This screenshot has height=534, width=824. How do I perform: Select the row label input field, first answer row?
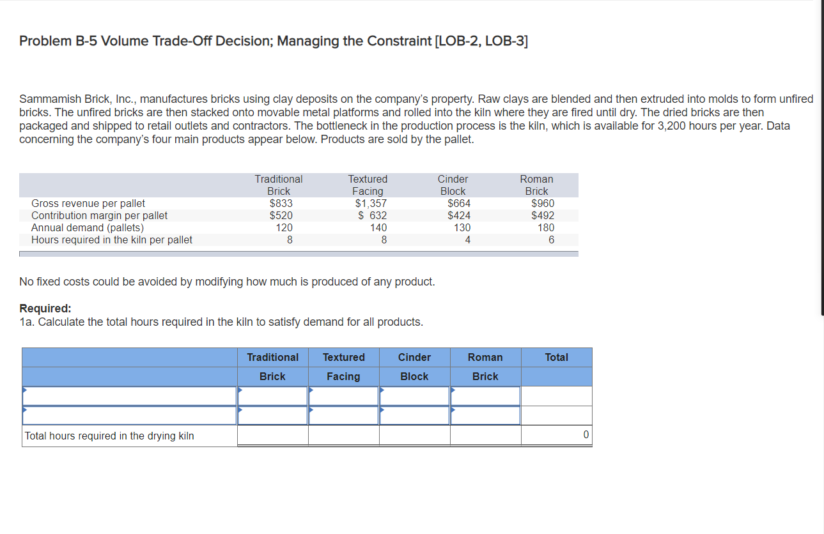[128, 396]
